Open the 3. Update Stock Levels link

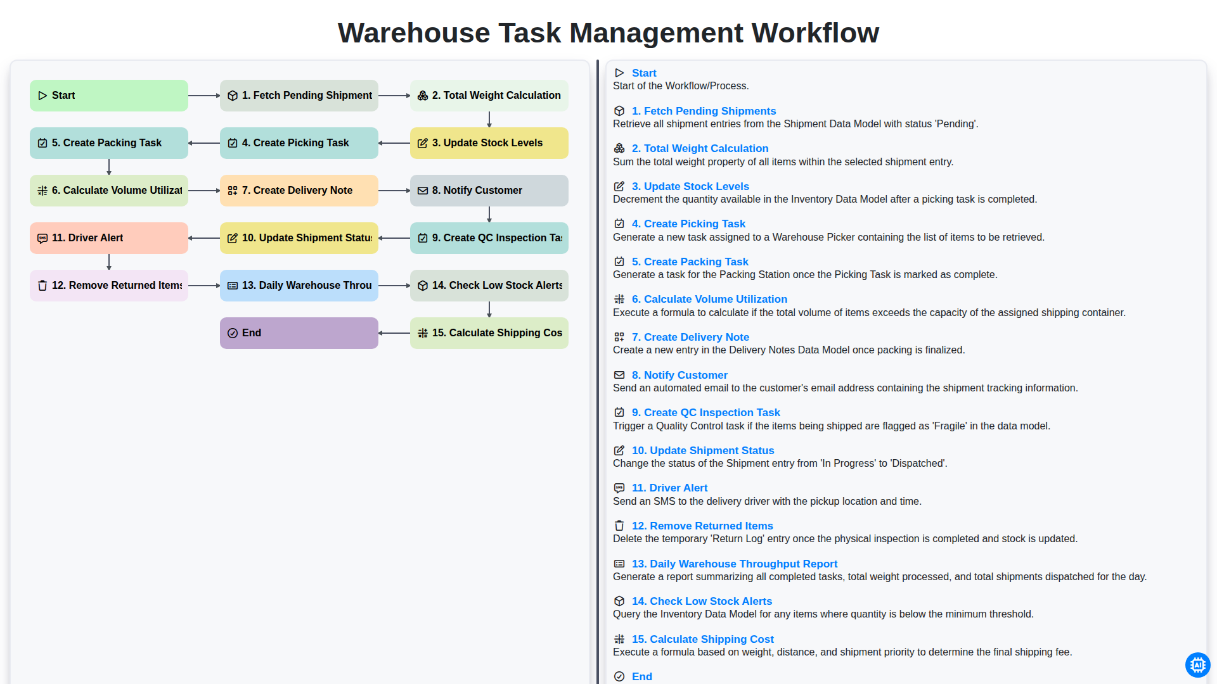(x=690, y=186)
